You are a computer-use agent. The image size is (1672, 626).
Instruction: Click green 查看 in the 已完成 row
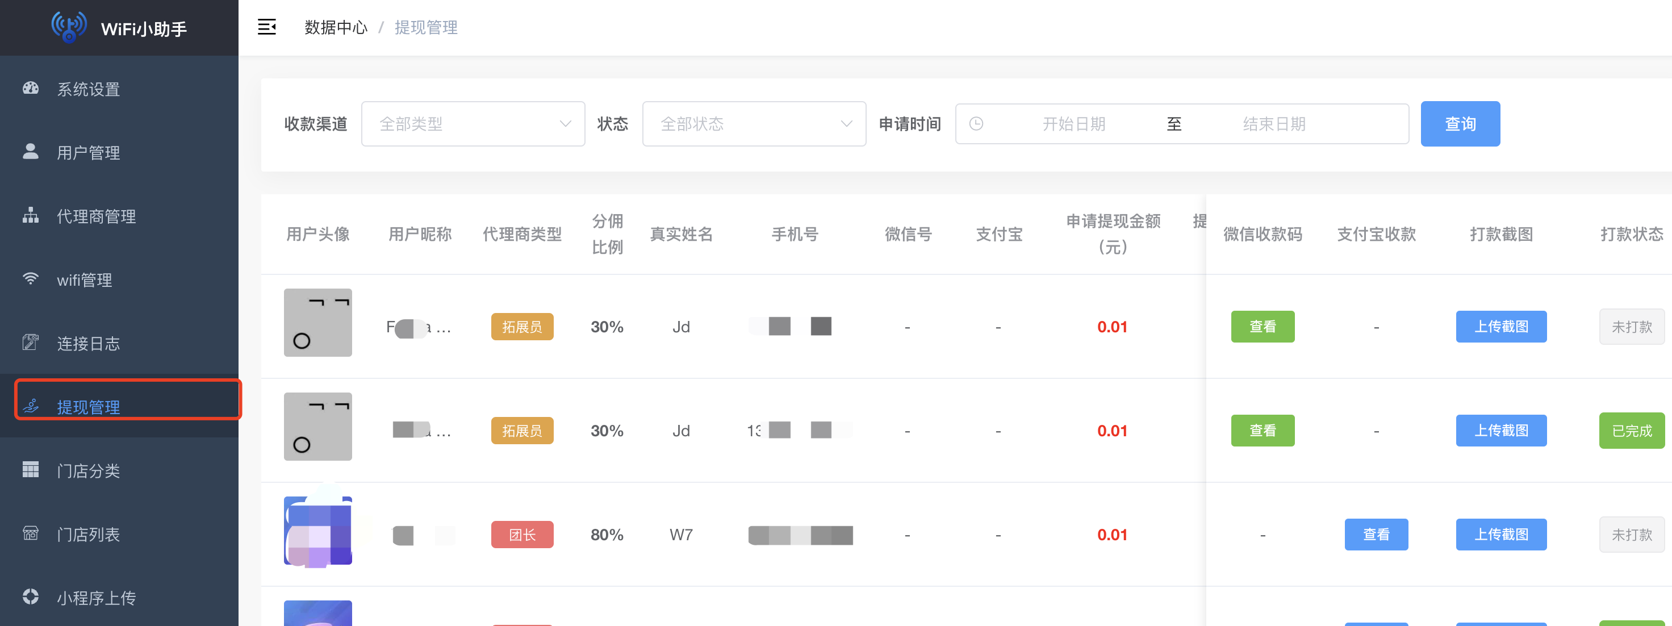(x=1263, y=431)
